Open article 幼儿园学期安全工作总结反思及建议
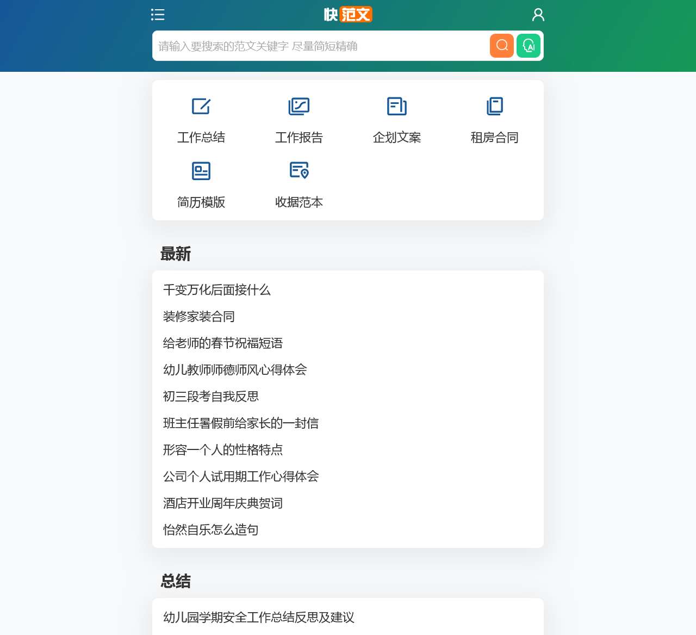The width and height of the screenshot is (696, 635). tap(259, 618)
